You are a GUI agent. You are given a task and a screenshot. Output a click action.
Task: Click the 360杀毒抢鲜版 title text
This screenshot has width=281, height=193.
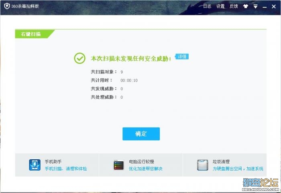(25, 6)
